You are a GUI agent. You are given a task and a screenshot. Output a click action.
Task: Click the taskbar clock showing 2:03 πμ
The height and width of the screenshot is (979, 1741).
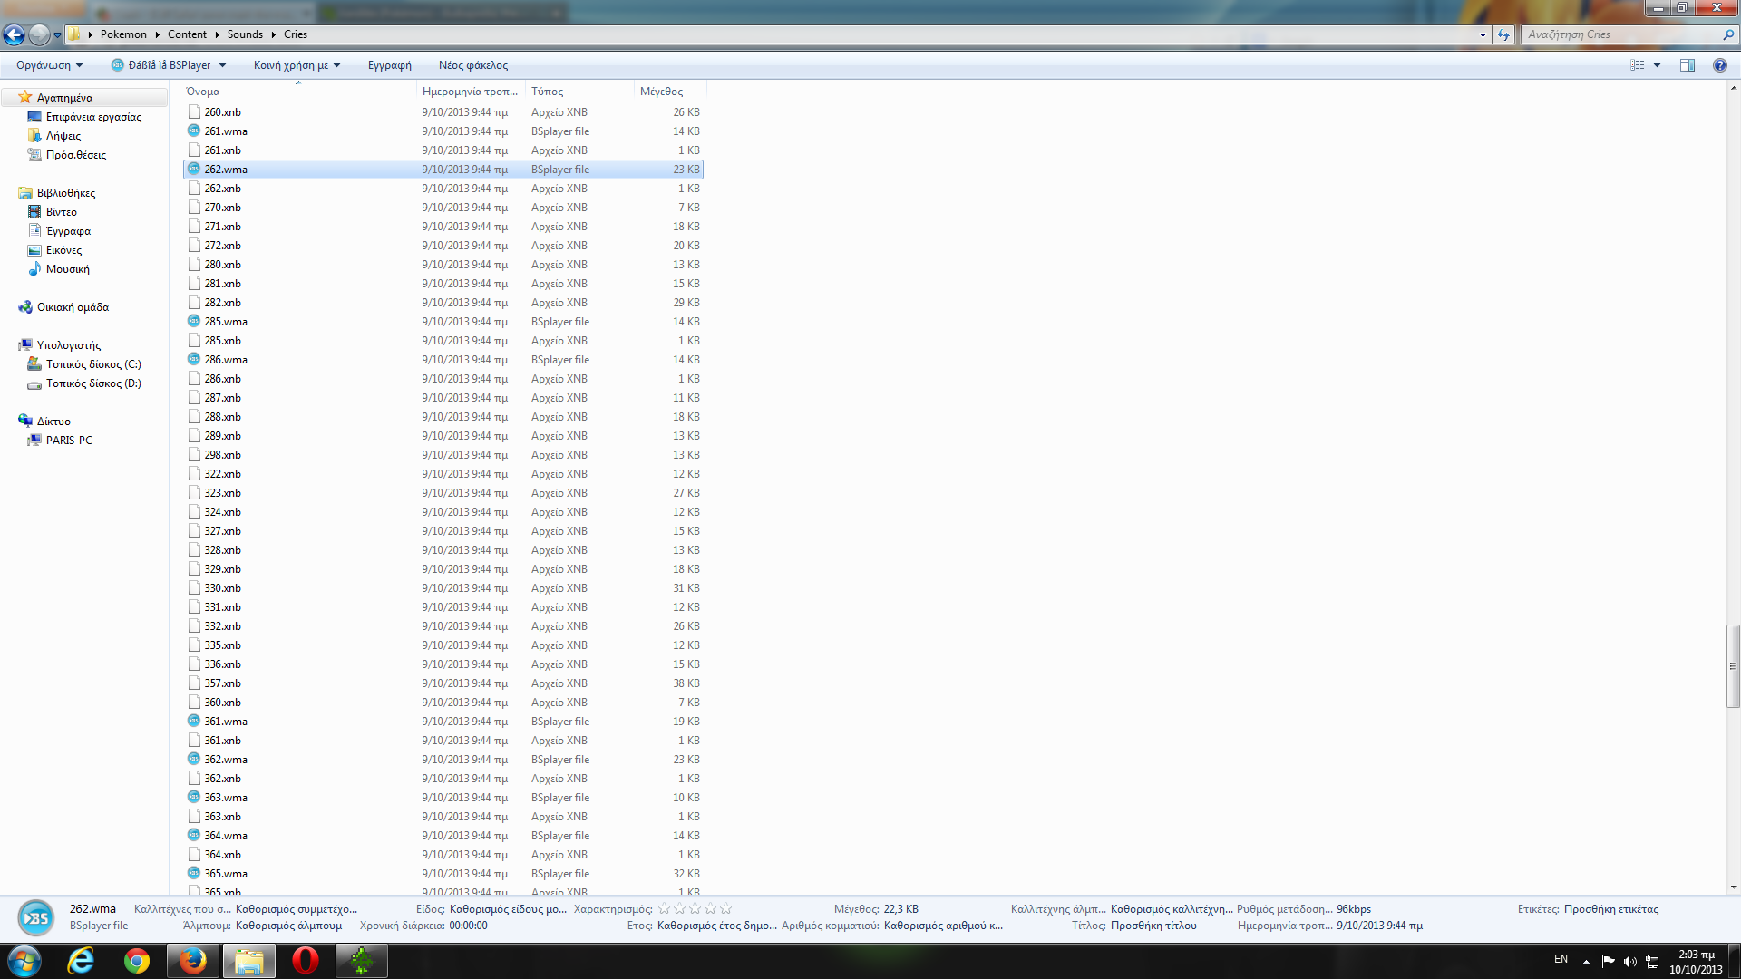(1696, 962)
